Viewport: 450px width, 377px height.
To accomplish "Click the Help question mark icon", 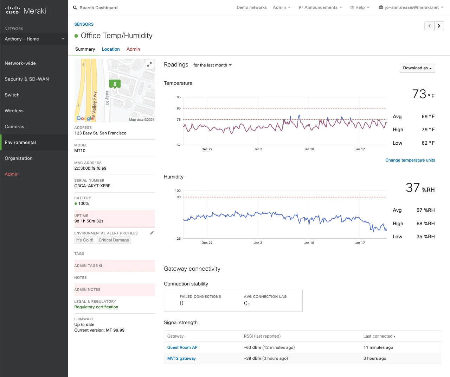I will coord(352,7).
